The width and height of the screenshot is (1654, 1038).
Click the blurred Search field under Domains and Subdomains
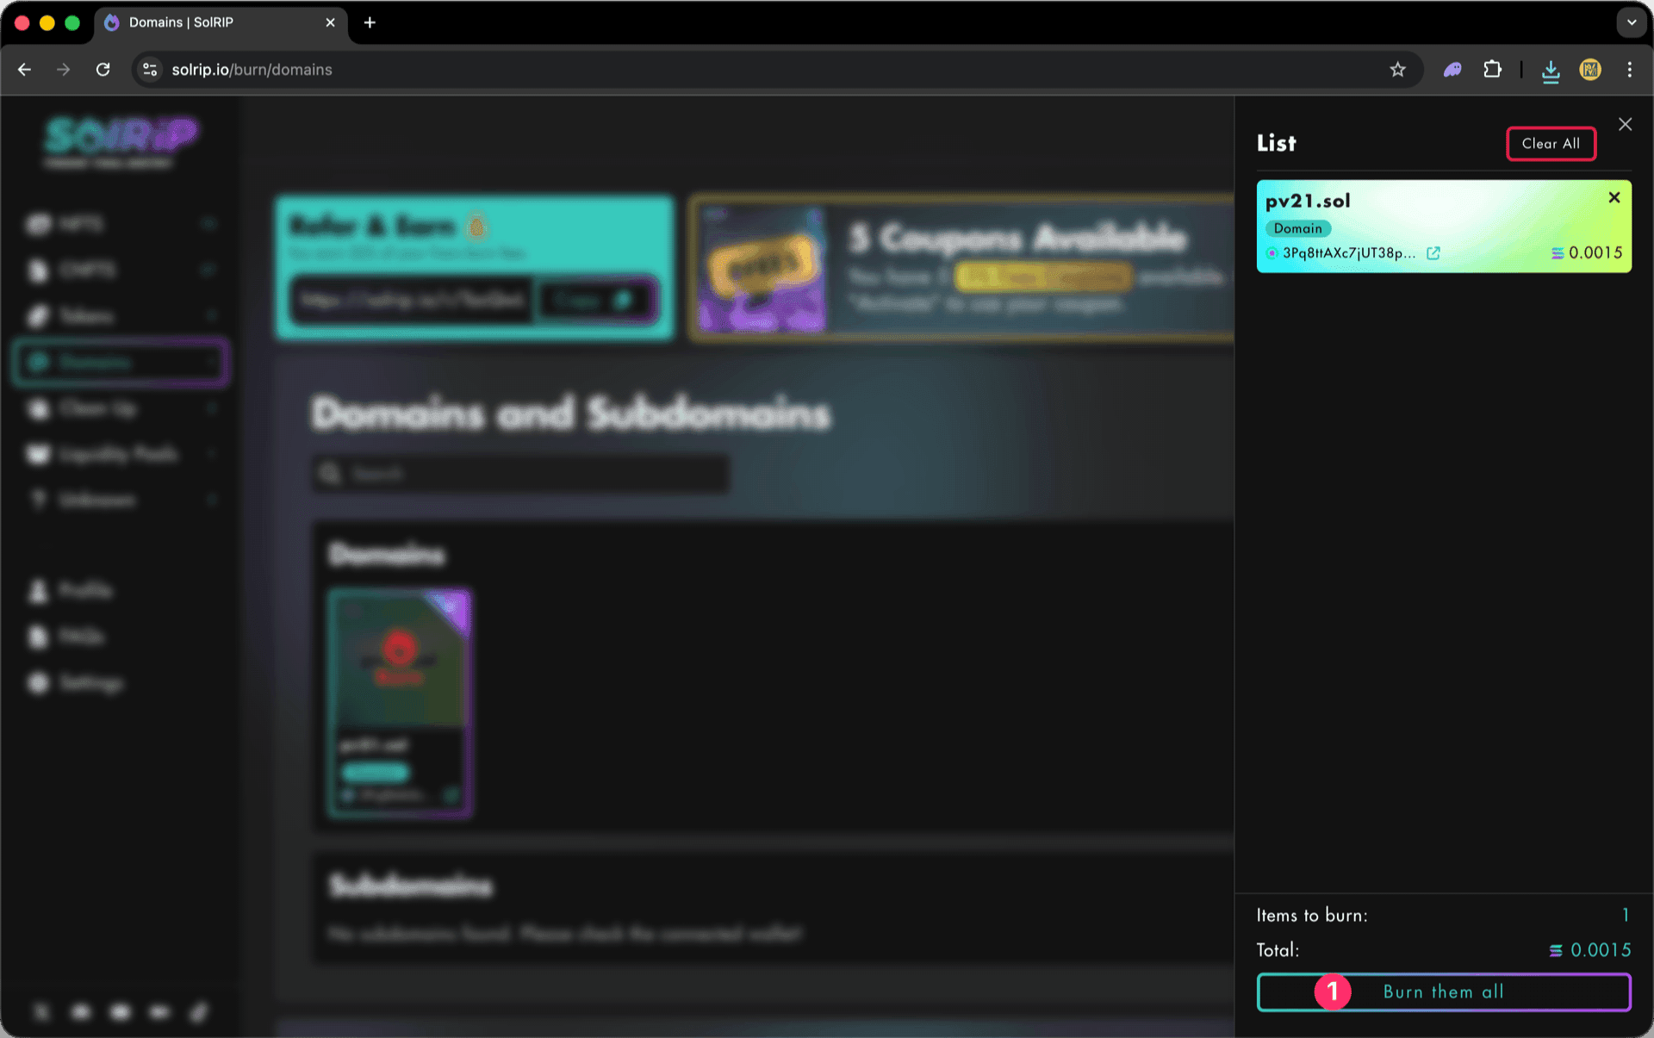coord(520,474)
